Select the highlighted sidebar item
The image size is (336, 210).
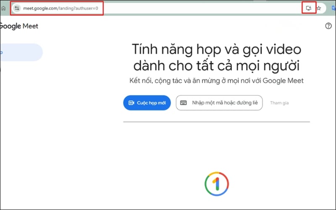(21, 52)
